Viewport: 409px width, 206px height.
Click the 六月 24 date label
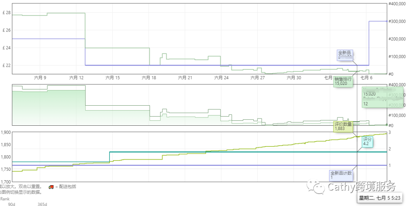pos(221,78)
